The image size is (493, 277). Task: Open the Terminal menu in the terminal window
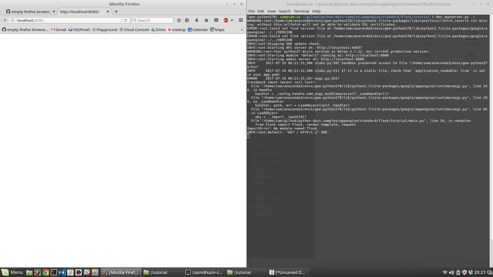point(301,11)
